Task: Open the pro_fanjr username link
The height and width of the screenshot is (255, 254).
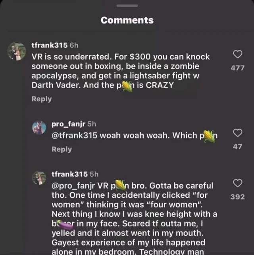Action: (x=68, y=124)
